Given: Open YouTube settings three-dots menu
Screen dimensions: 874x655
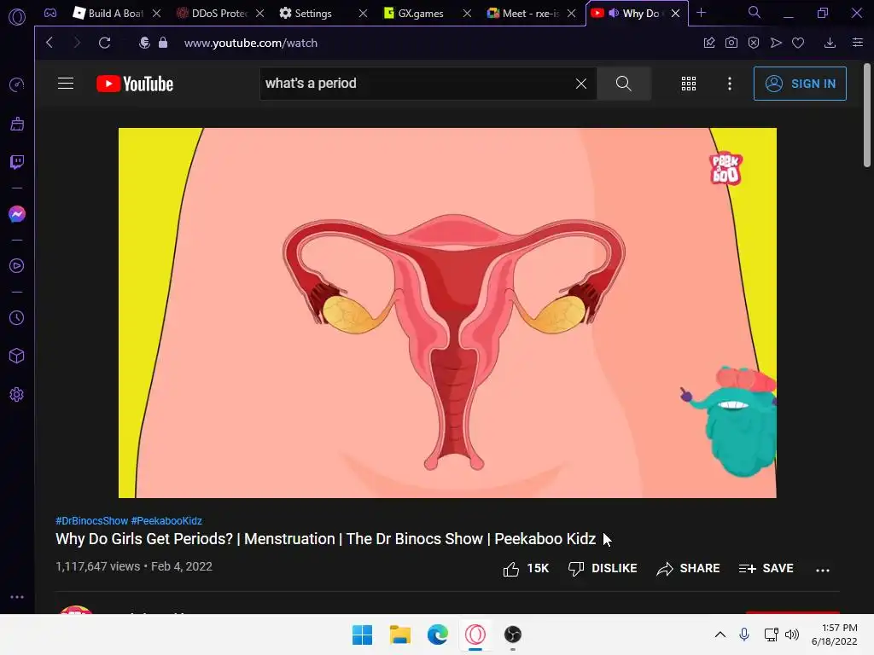Looking at the screenshot, I should 730,84.
